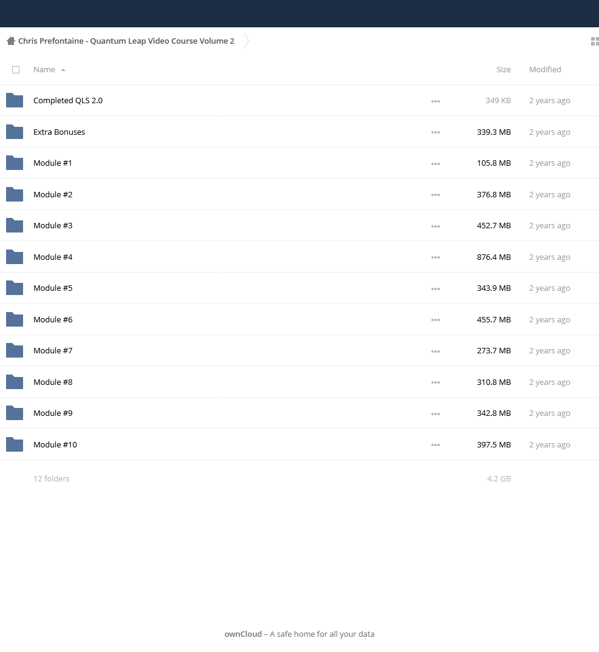Sort by Name column header

point(44,69)
